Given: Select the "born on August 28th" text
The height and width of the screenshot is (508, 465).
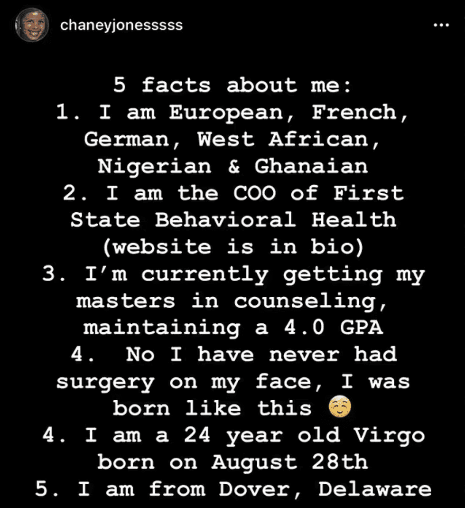Looking at the screenshot, I should point(232,462).
